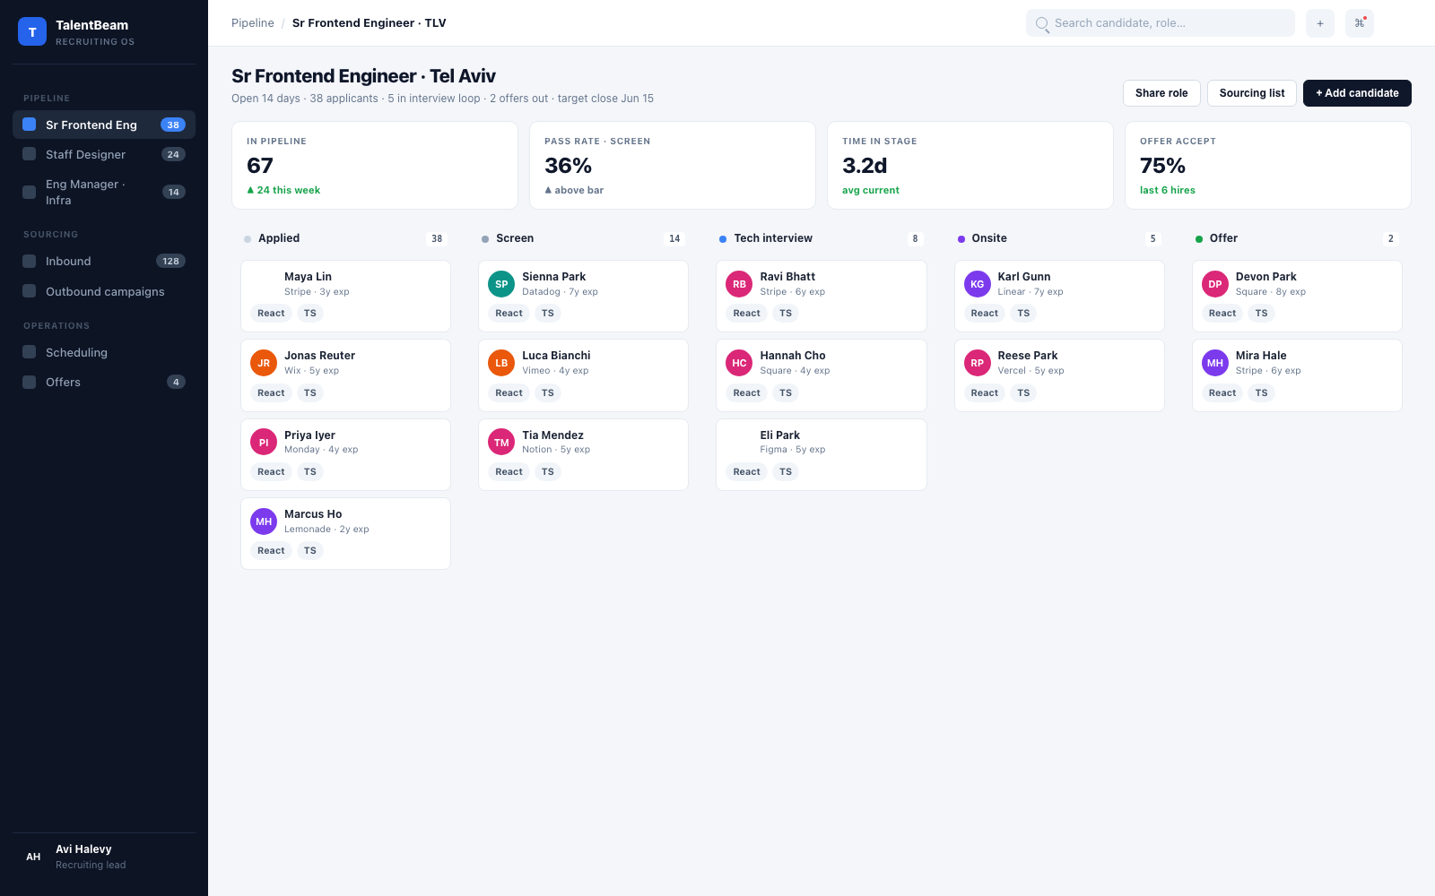Click Marcus Ho's MH avatar
The image size is (1435, 896).
pos(264,521)
